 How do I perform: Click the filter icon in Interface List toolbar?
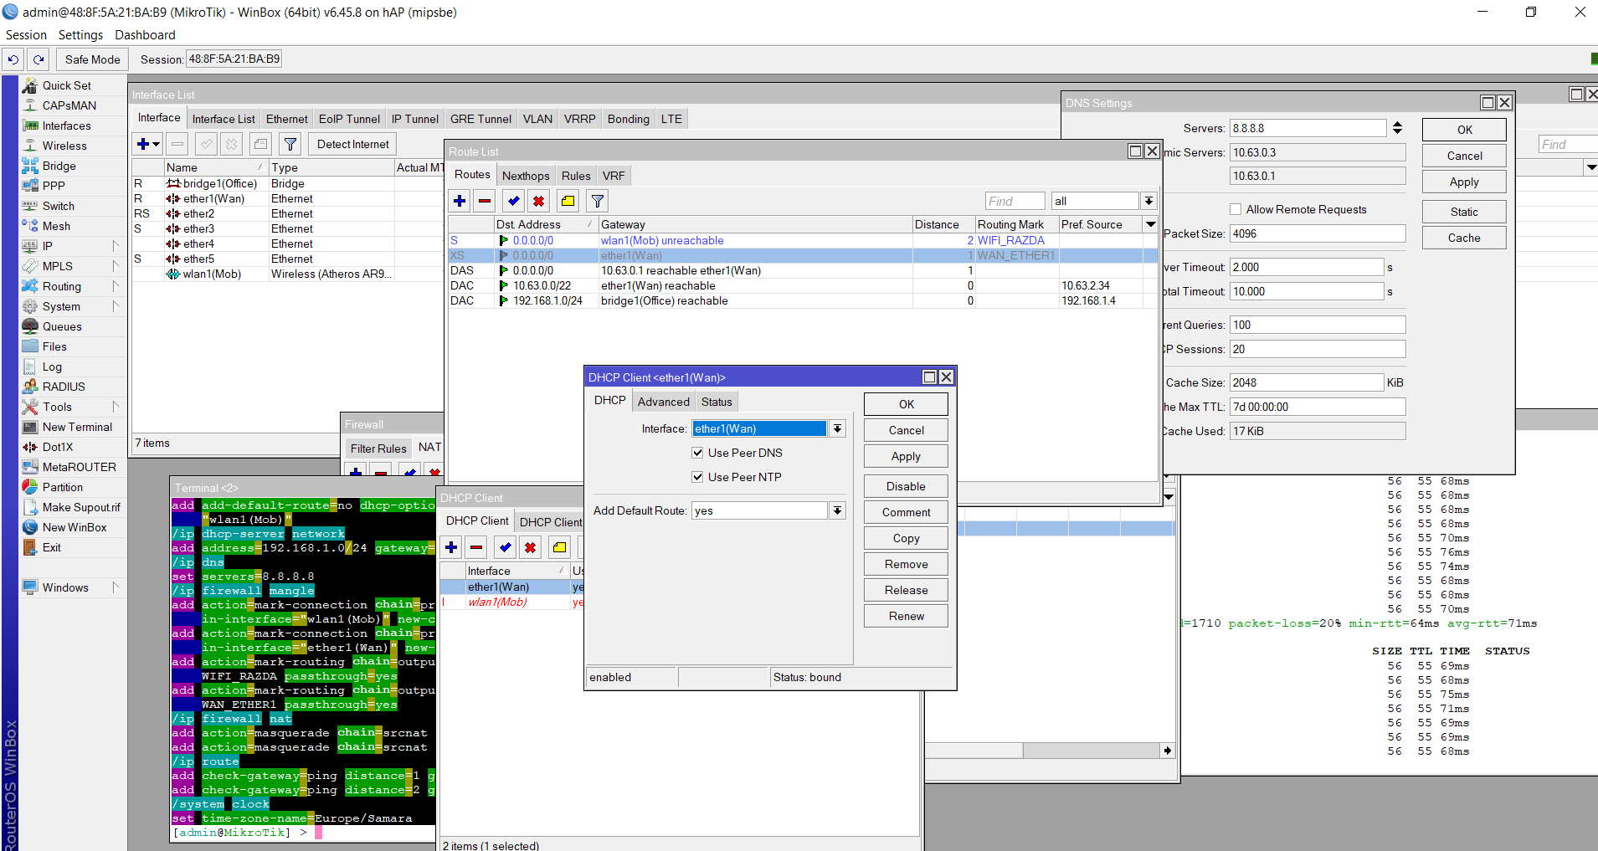tap(290, 144)
